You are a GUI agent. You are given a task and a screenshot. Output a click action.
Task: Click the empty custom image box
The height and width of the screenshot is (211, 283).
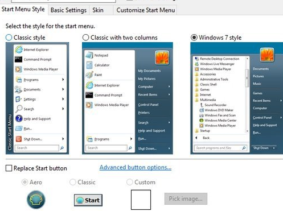coord(141,200)
